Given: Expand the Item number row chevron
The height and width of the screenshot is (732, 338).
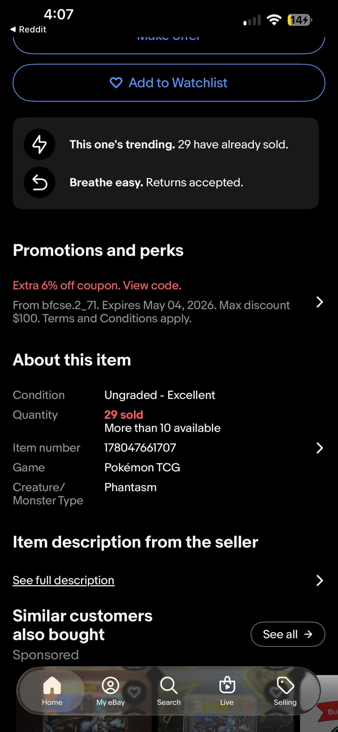Looking at the screenshot, I should (x=319, y=448).
